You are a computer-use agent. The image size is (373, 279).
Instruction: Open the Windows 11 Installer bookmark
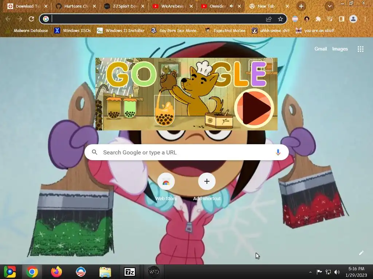point(121,31)
